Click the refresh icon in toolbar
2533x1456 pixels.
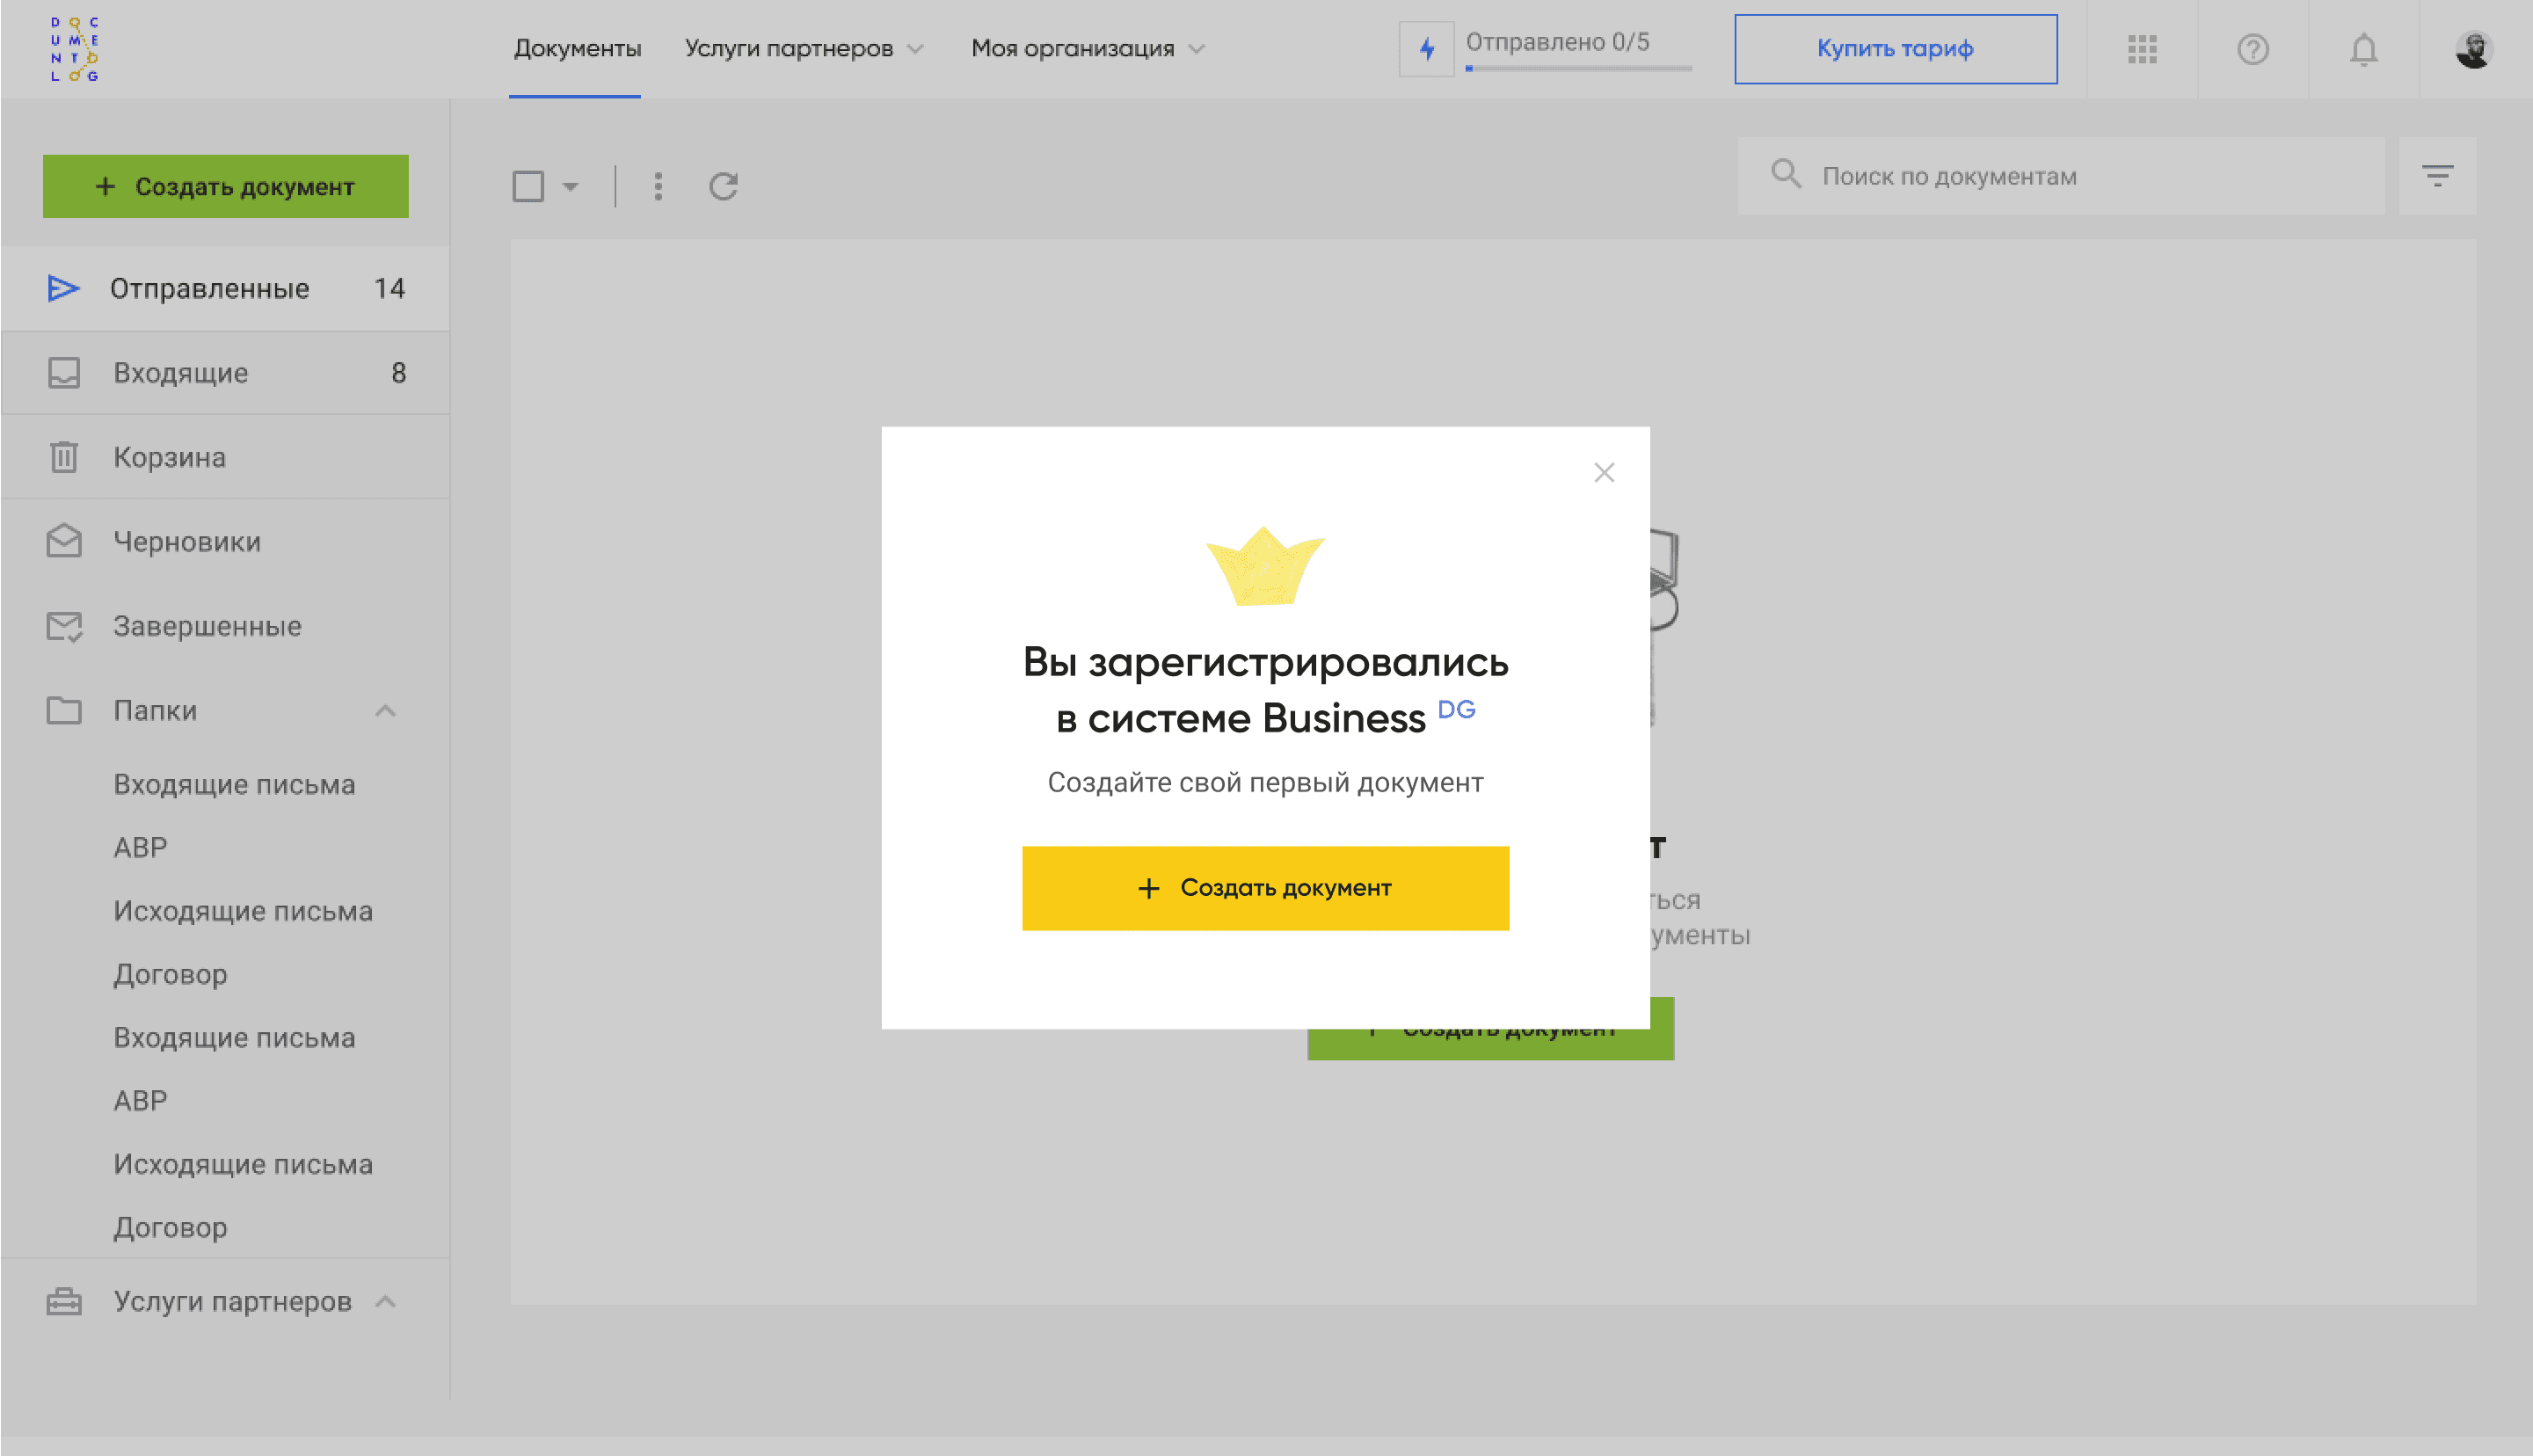[x=723, y=186]
